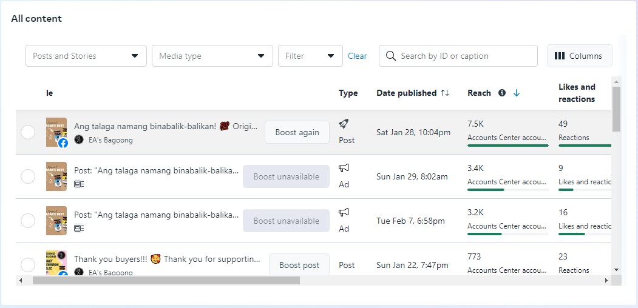638x308 pixels.
Task: Click the '49' reactions value
Action: (x=563, y=124)
